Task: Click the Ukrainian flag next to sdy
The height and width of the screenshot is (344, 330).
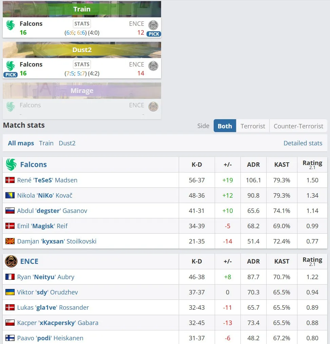Action: [10, 292]
